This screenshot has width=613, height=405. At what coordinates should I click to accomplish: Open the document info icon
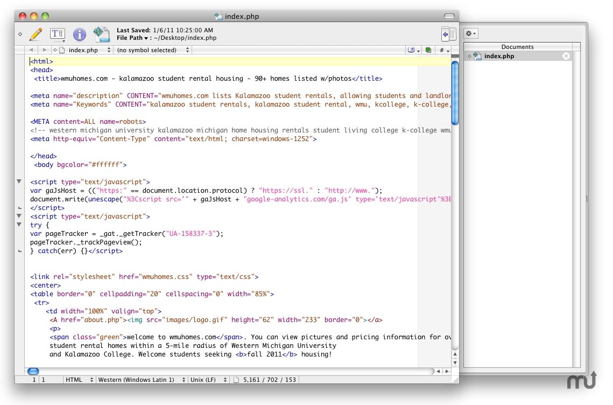79,34
